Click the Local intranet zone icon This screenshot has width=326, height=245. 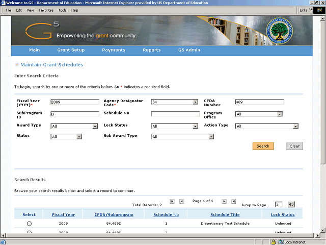tap(281, 242)
